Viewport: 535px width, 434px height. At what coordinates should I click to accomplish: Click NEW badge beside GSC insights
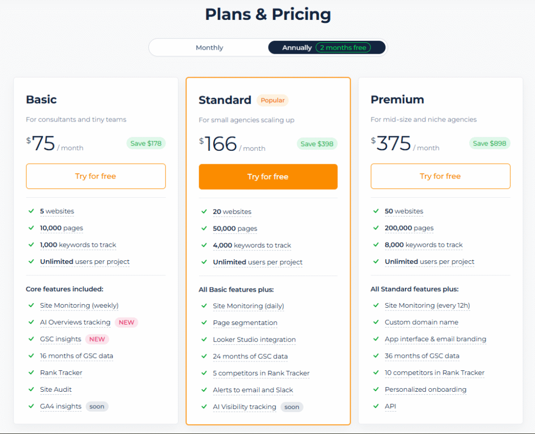[97, 339]
